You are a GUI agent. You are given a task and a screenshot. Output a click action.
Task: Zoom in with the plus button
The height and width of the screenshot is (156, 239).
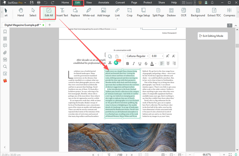click(224, 155)
